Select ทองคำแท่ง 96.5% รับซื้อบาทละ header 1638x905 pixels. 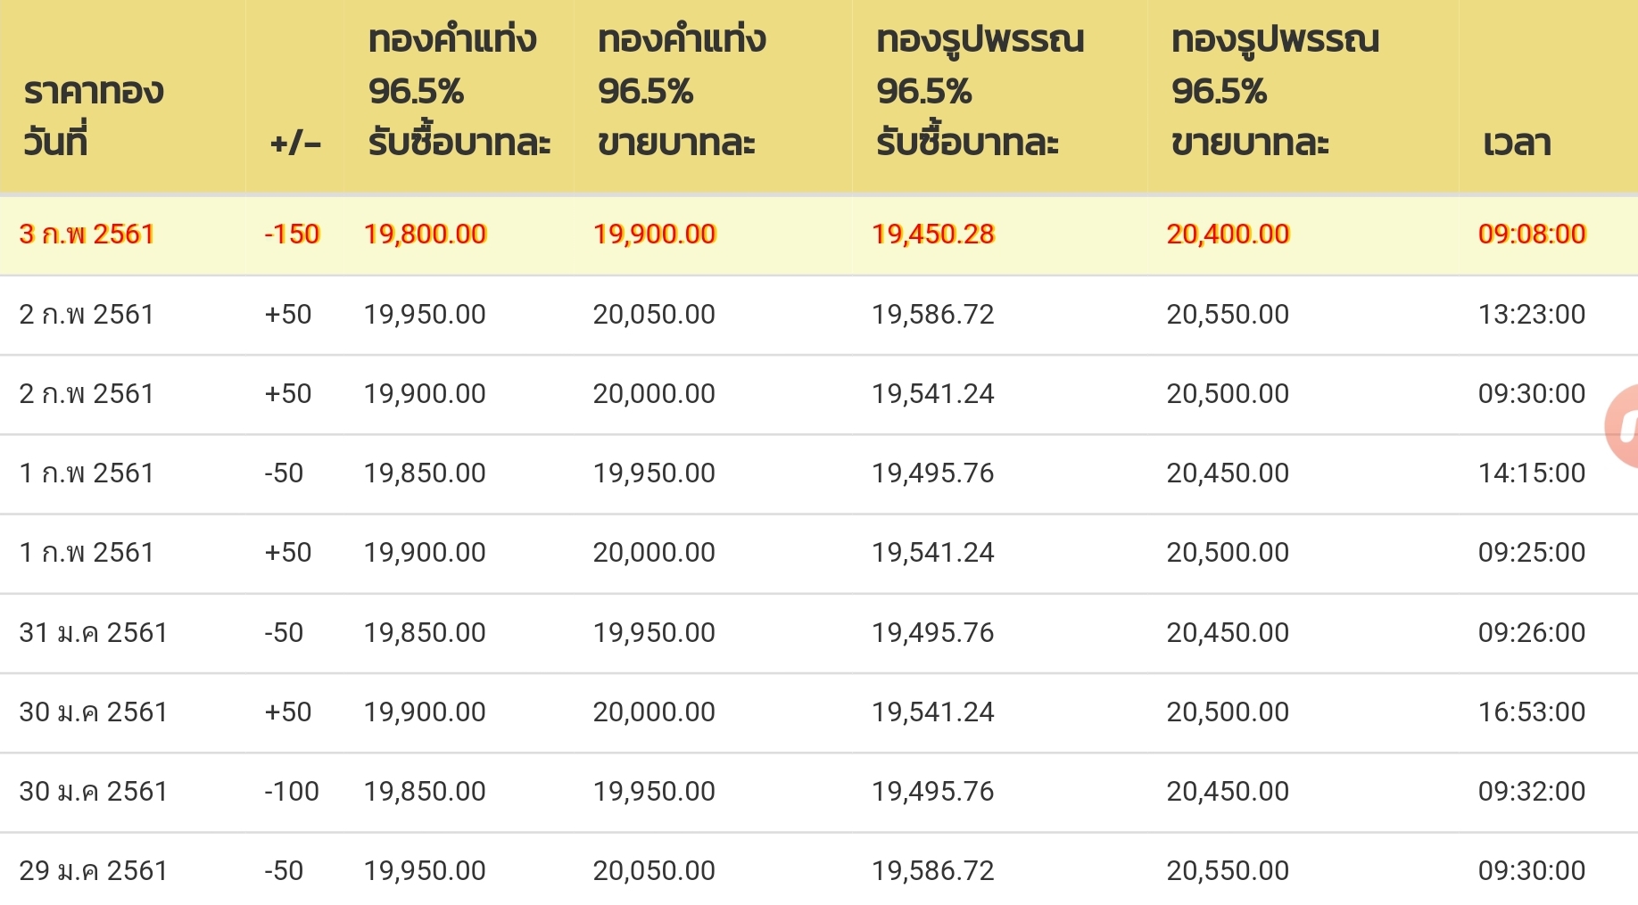[x=459, y=91]
